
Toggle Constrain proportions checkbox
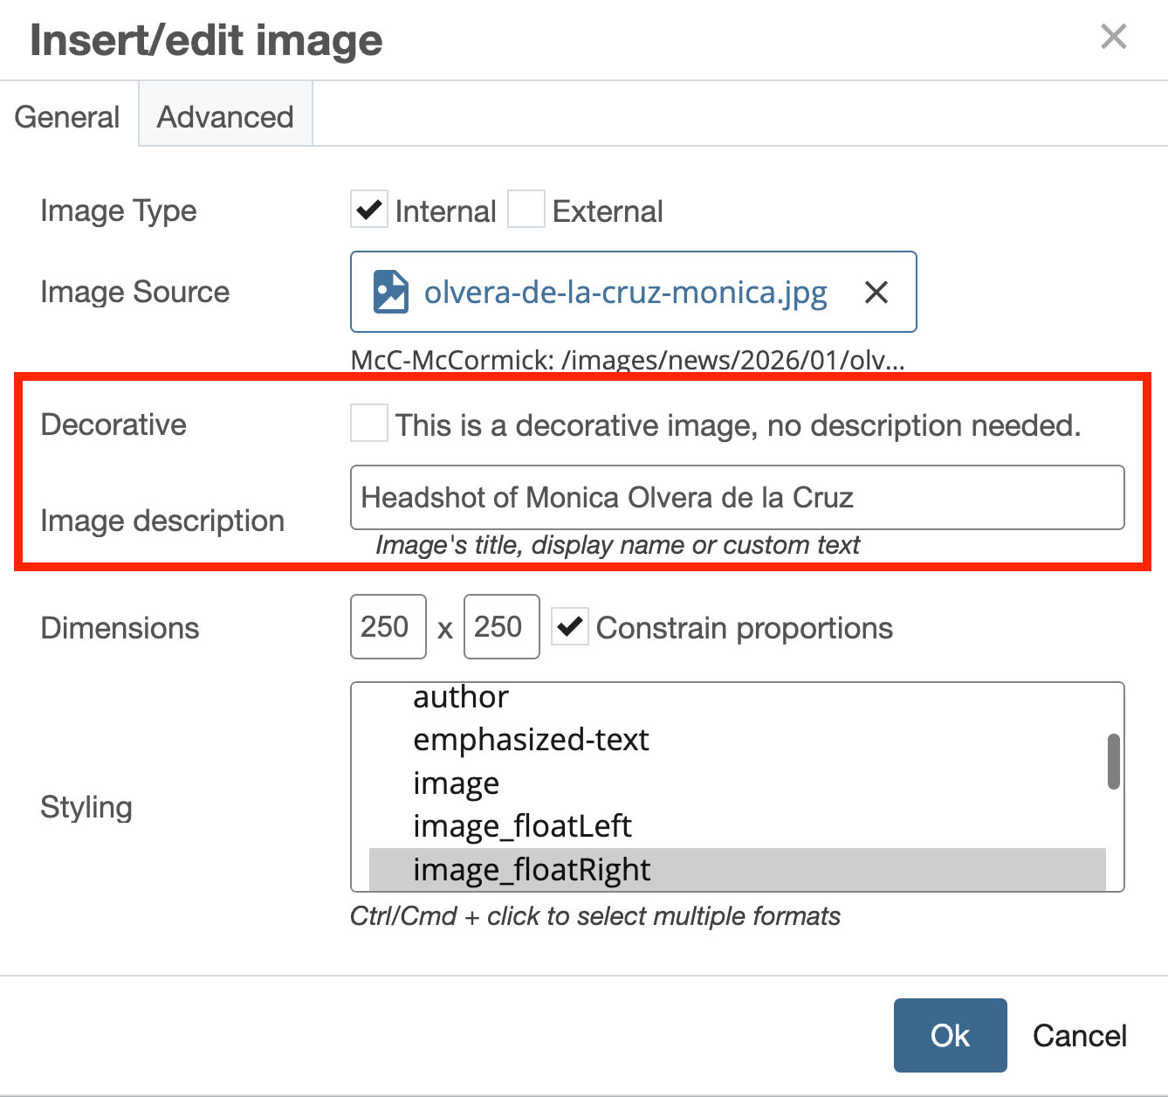571,627
